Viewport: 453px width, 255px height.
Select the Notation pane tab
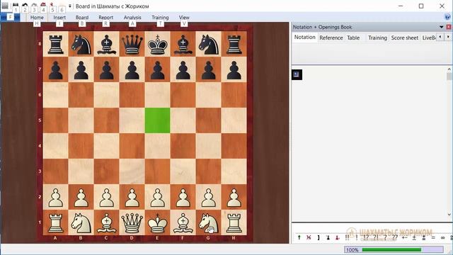pos(305,37)
